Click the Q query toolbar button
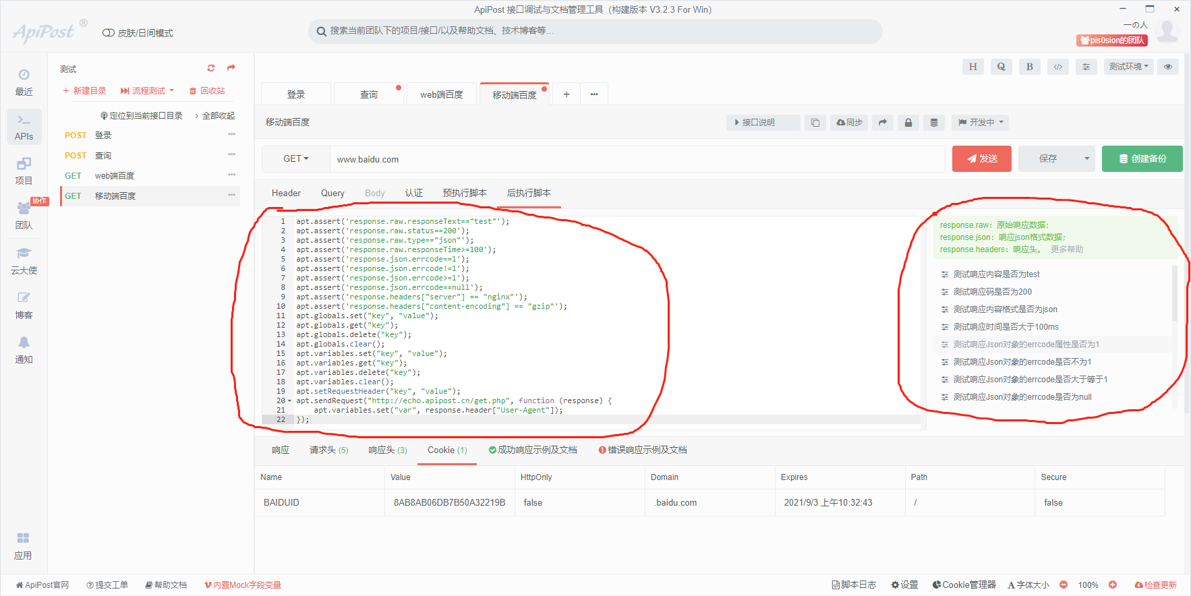The height and width of the screenshot is (596, 1191). tap(1001, 67)
